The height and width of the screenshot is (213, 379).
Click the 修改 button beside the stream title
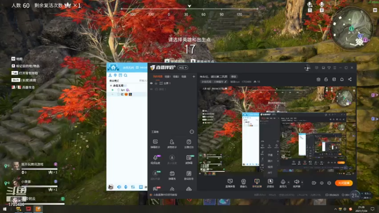(234, 77)
